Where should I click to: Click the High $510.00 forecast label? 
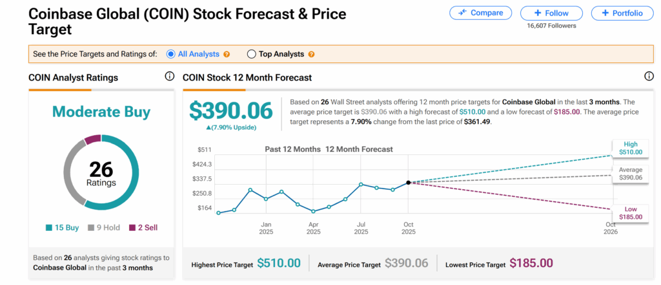(x=629, y=149)
